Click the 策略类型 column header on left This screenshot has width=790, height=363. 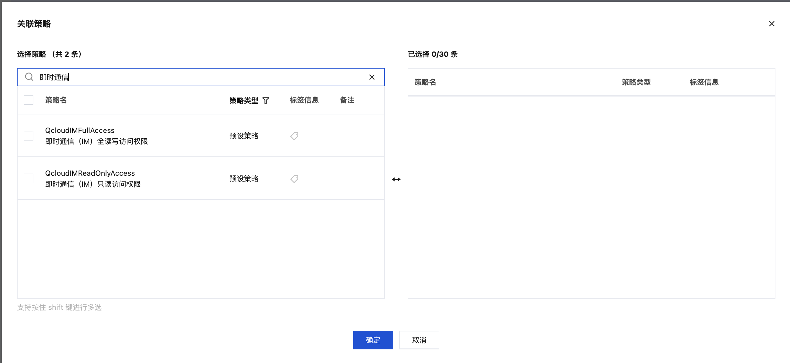pyautogui.click(x=244, y=100)
